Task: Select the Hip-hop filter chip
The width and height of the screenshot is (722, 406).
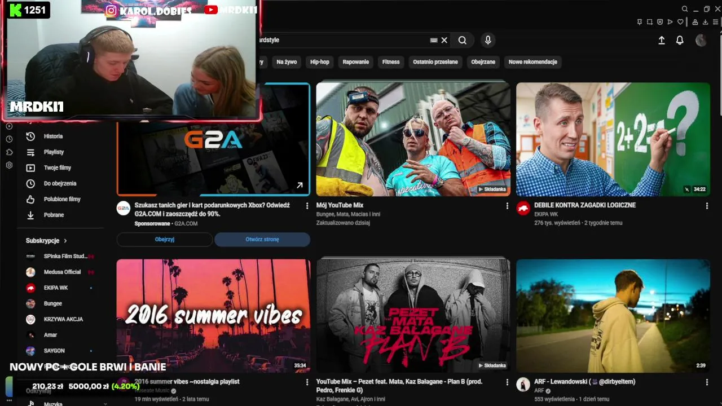Action: pos(320,62)
